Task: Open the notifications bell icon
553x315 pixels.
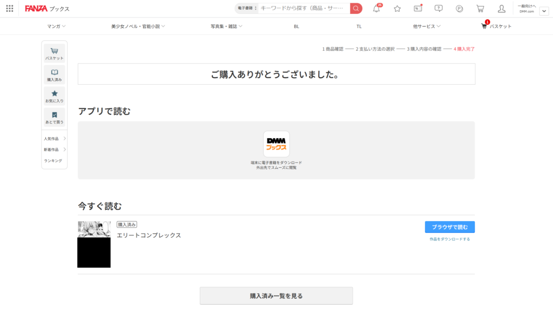Action: point(376,9)
